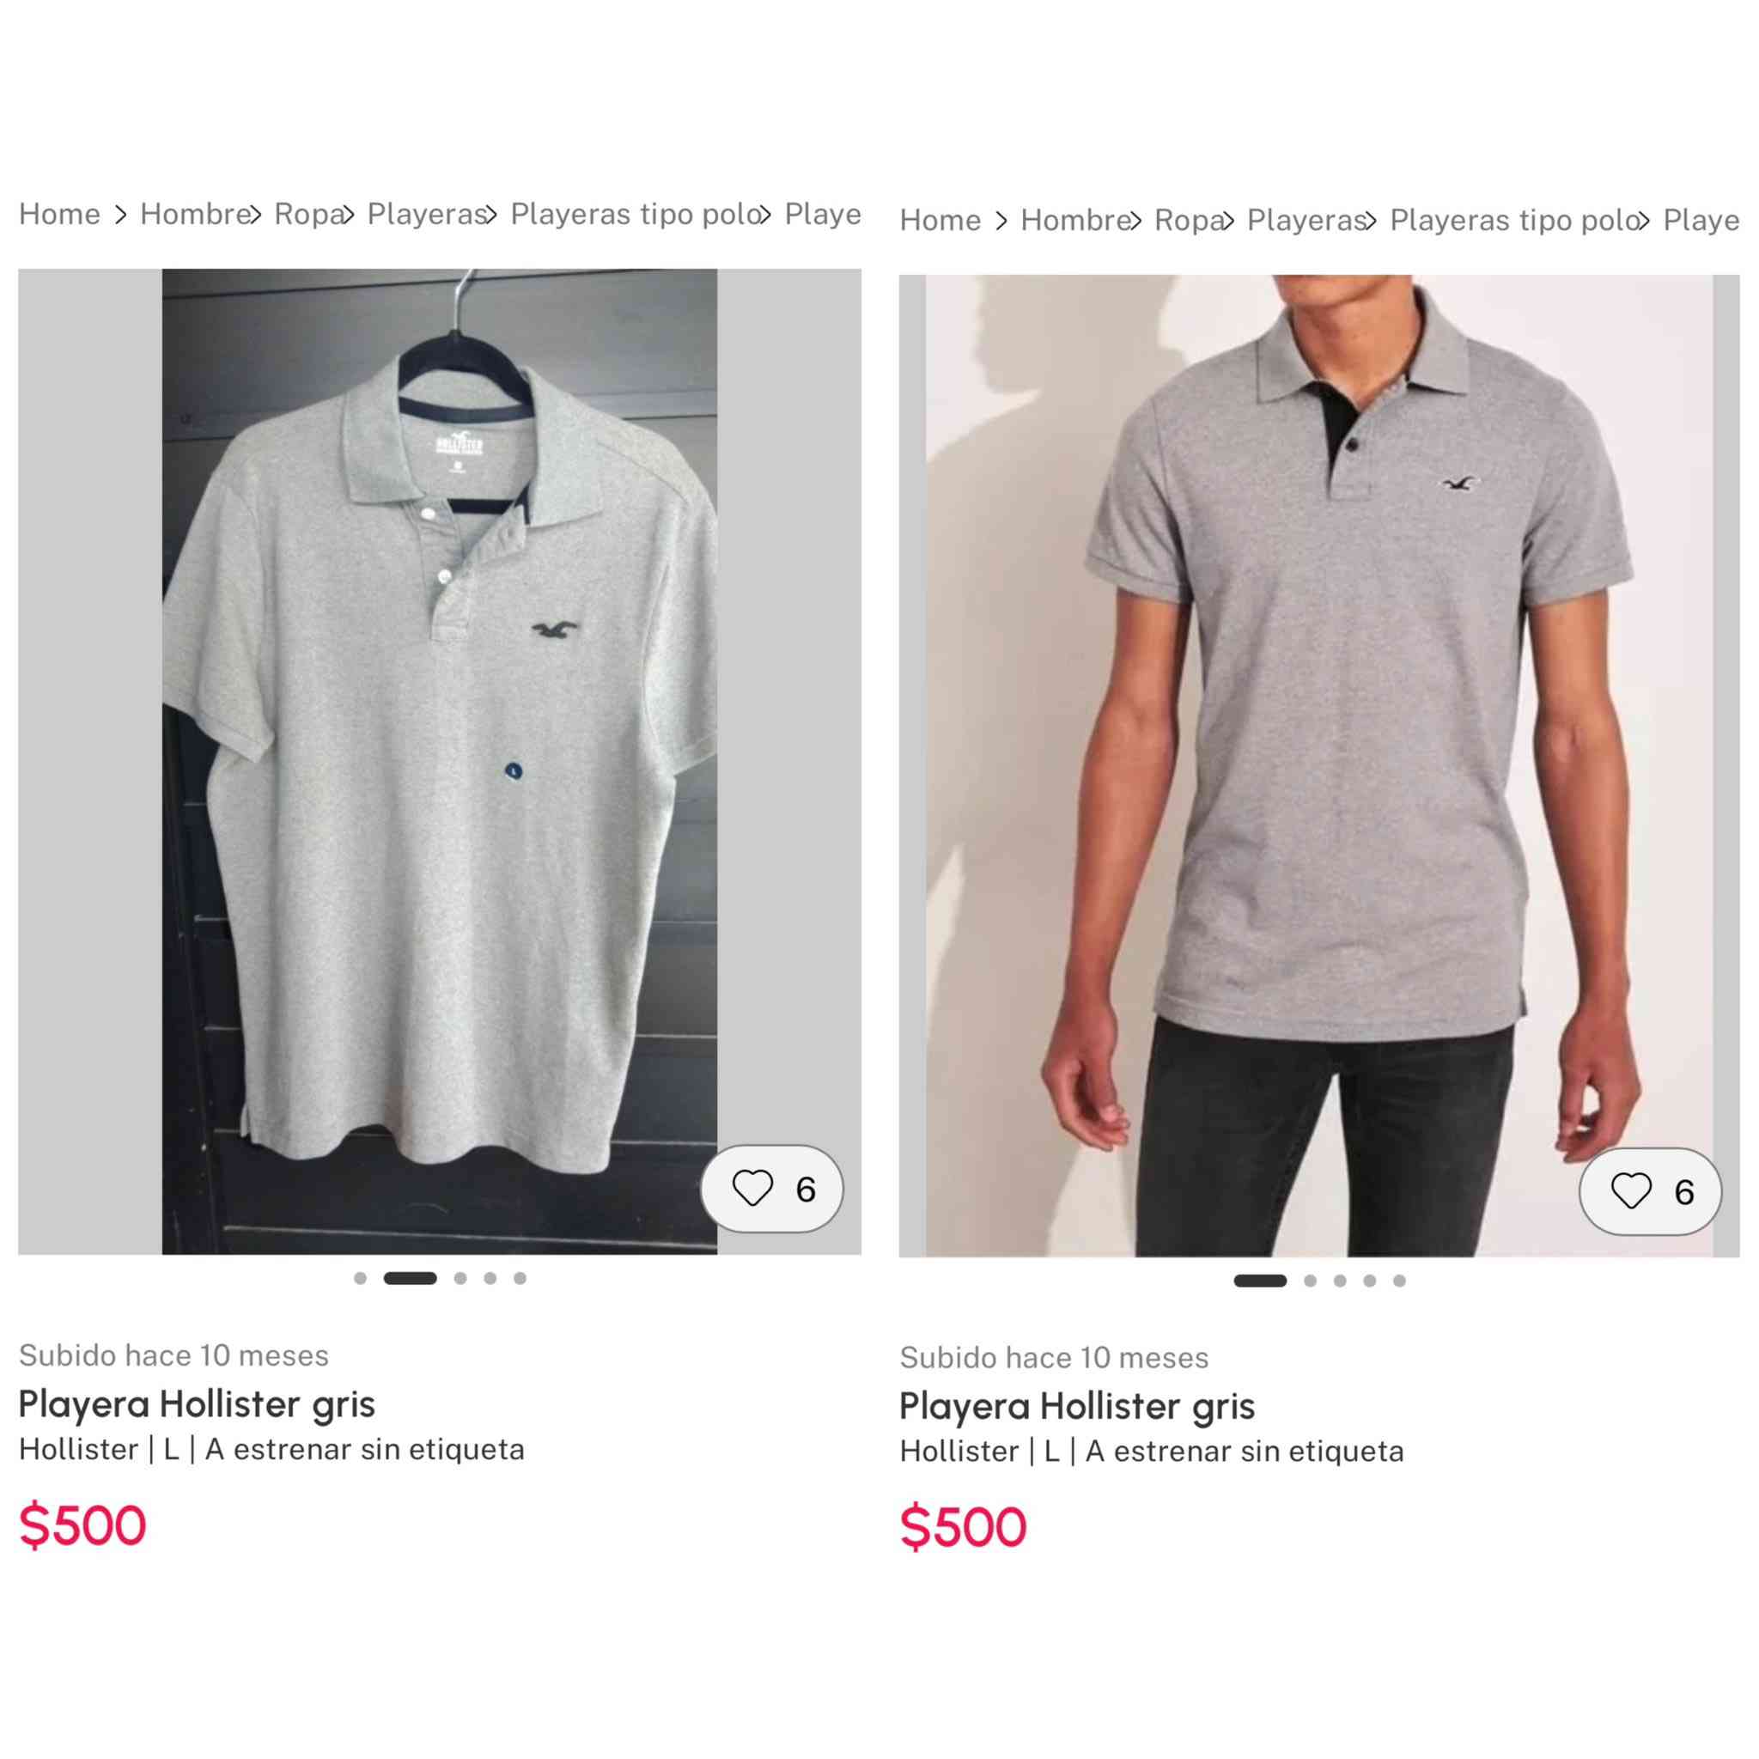Click Playera Hollister gris title under model photo

point(1077,1407)
